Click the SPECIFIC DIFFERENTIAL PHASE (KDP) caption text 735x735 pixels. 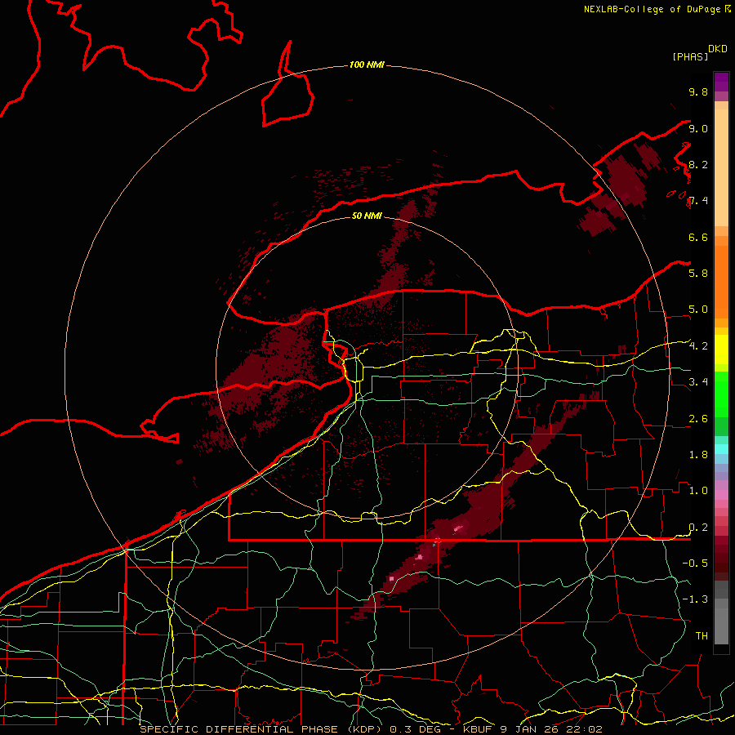[261, 729]
